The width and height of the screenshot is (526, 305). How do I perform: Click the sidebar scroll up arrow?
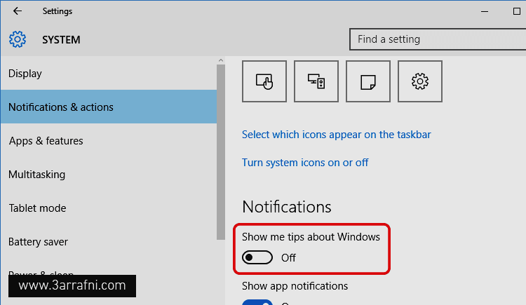pos(221,60)
